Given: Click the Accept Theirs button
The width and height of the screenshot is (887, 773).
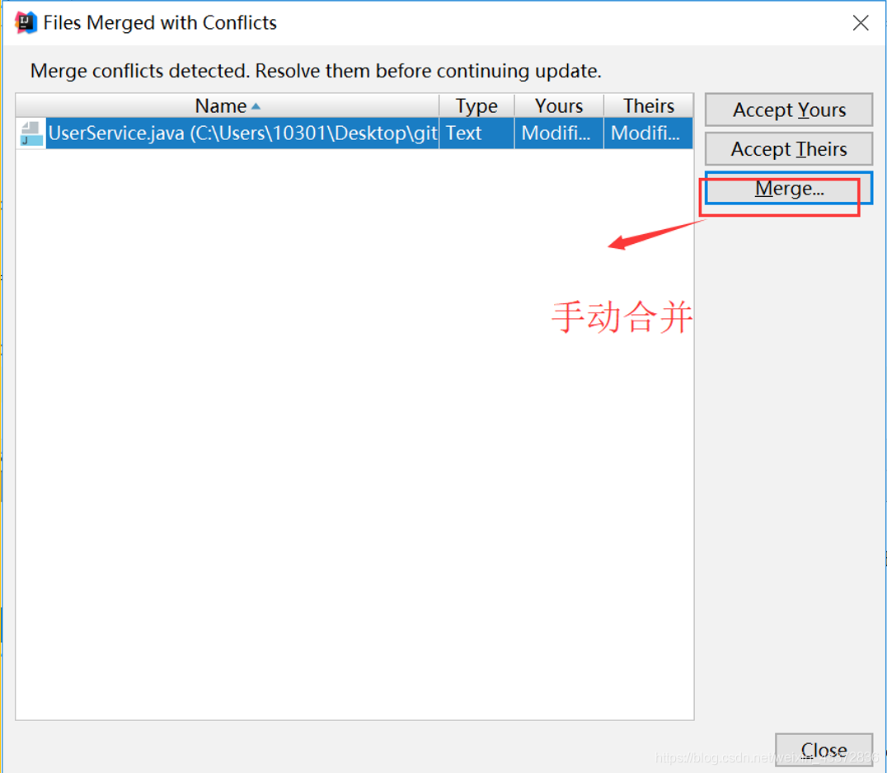Looking at the screenshot, I should (789, 149).
